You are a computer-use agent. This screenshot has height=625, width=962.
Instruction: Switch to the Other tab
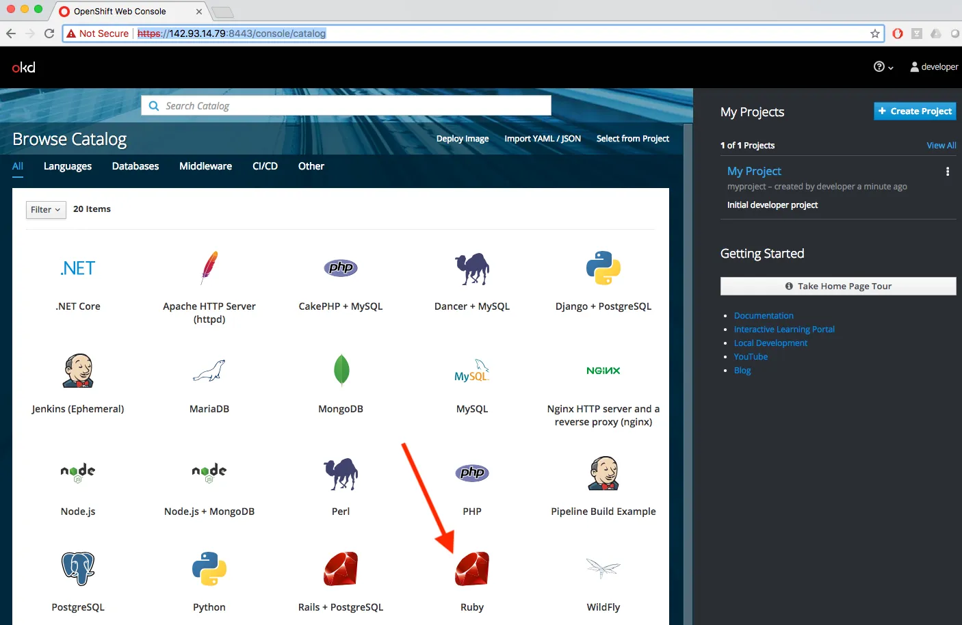[x=311, y=166]
